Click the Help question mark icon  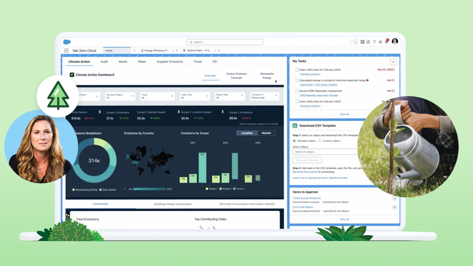(374, 42)
